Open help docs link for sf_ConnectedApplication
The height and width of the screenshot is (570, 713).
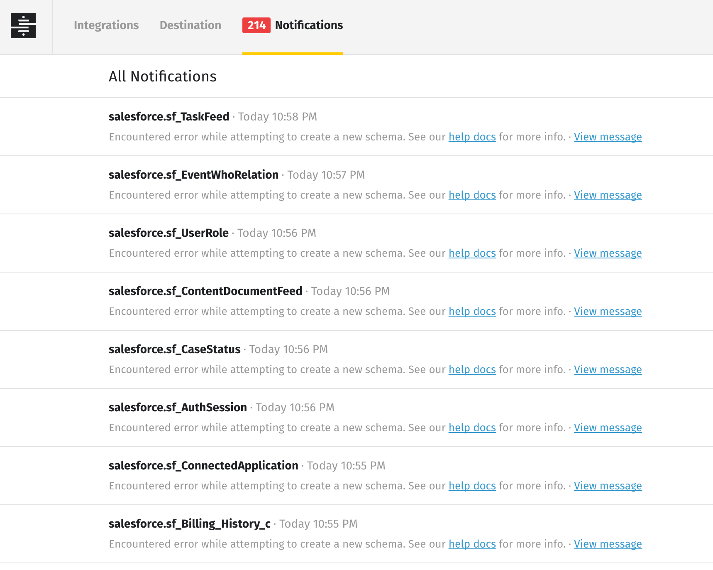tap(472, 486)
